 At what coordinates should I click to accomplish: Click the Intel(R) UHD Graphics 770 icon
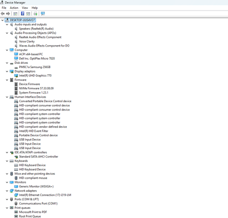[x=16, y=76]
